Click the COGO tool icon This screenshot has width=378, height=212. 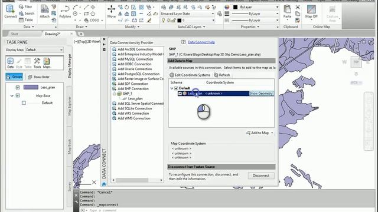[92, 20]
